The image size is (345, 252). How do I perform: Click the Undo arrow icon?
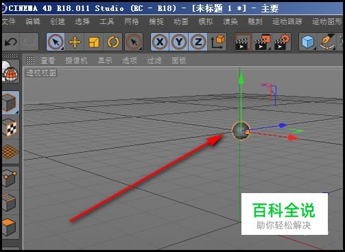tap(11, 42)
